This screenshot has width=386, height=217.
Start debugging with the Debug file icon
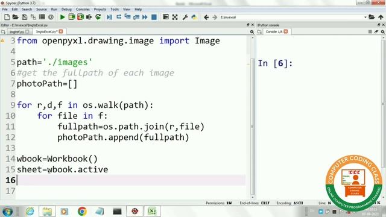110,17
